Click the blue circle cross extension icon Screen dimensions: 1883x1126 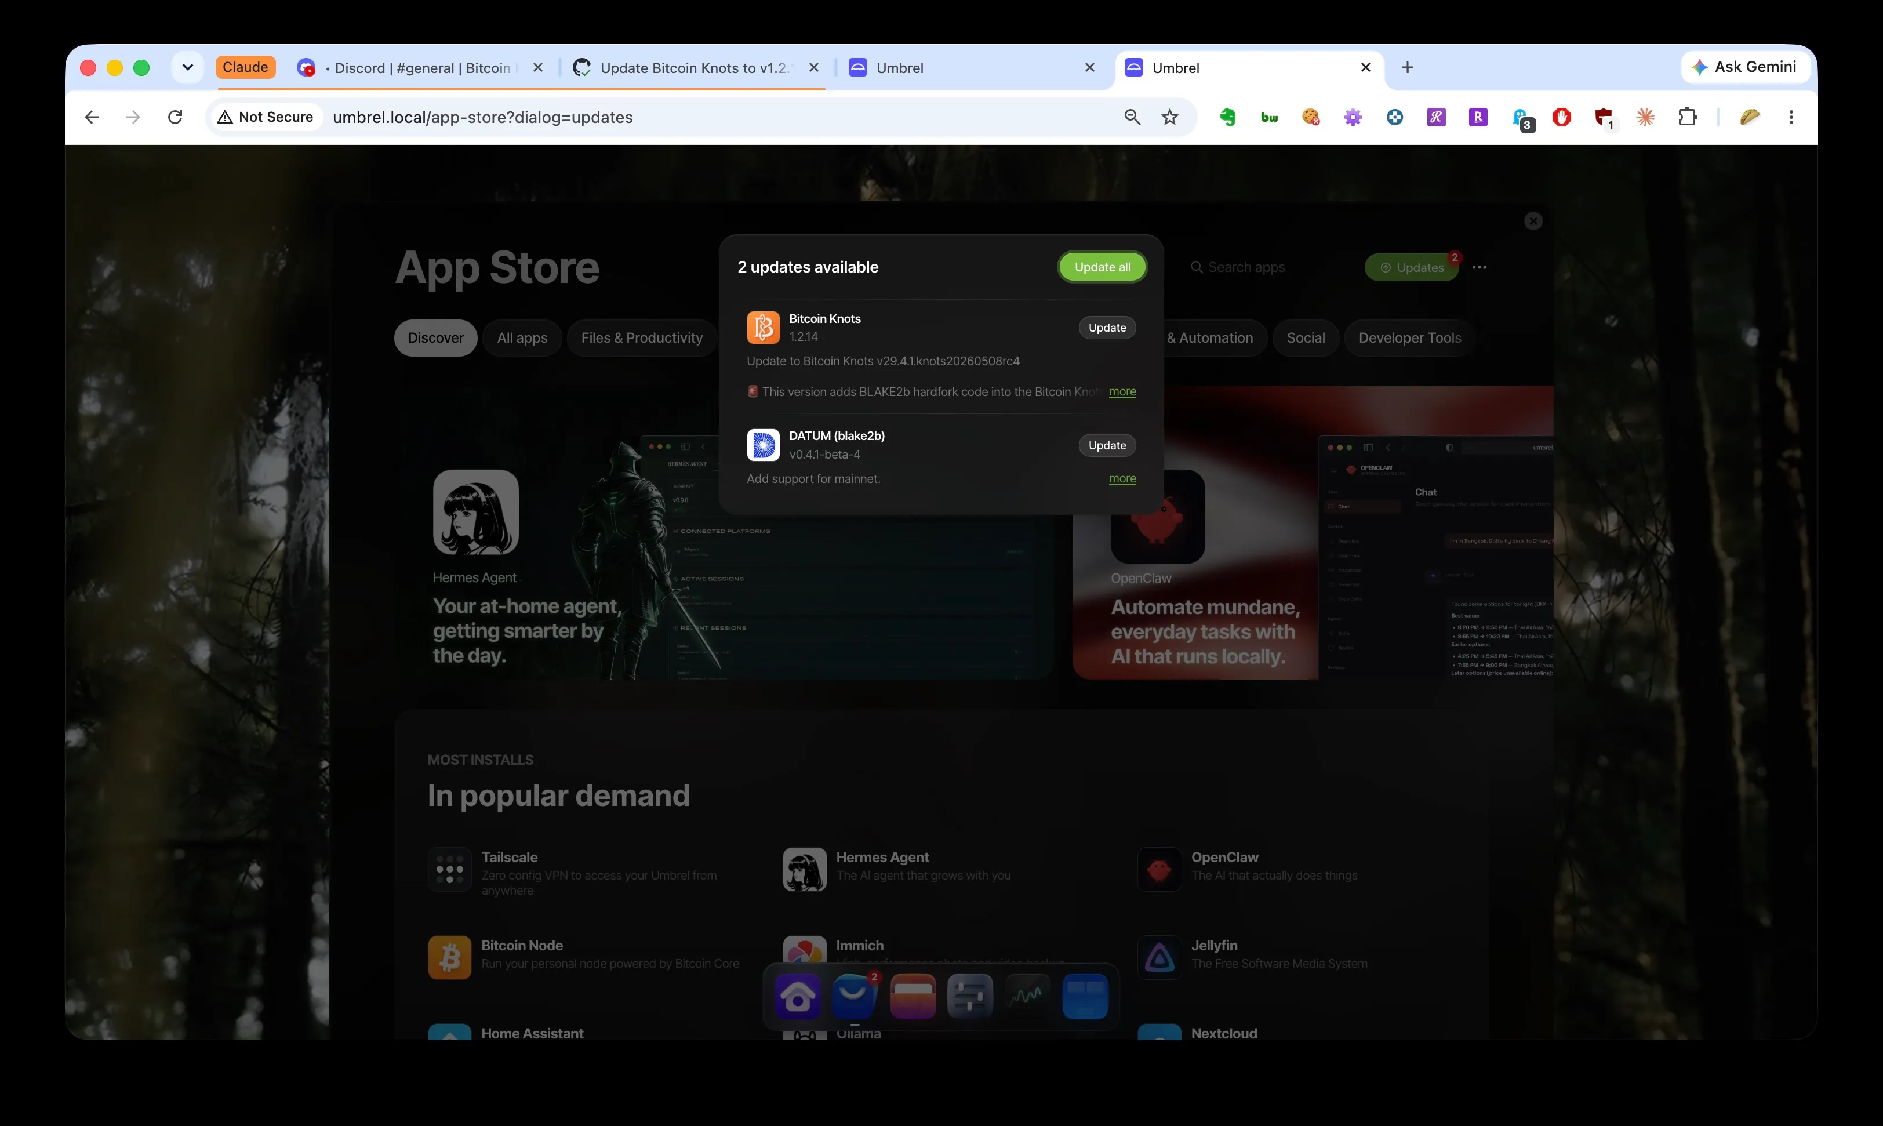point(1394,117)
